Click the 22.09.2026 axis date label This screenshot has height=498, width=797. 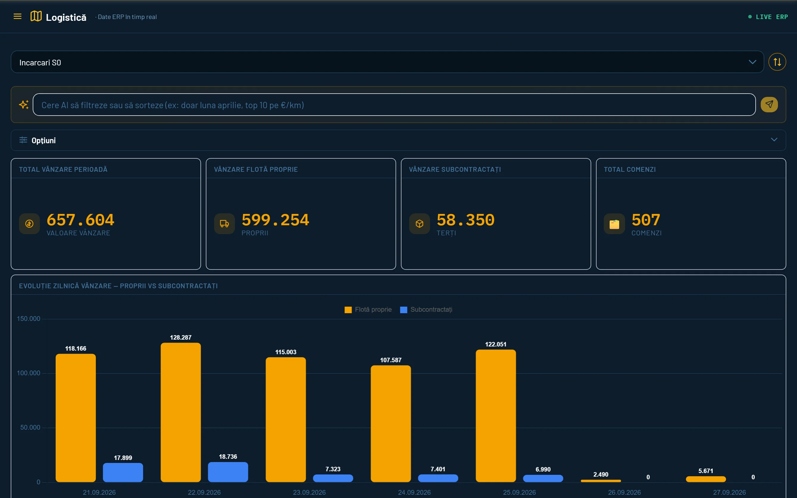pyautogui.click(x=204, y=492)
